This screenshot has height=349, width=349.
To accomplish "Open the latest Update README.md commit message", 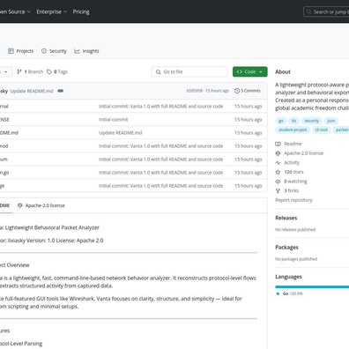I will pyautogui.click(x=32, y=91).
